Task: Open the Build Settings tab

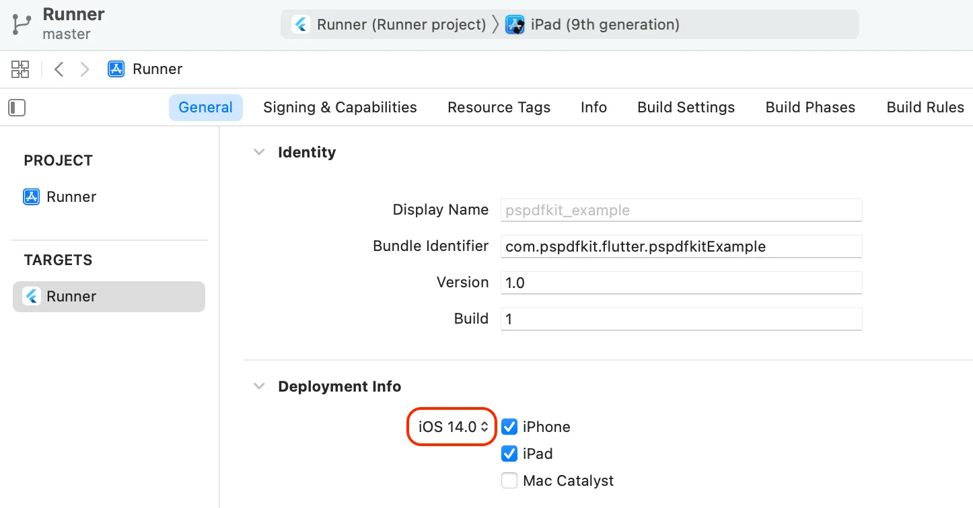Action: (686, 108)
